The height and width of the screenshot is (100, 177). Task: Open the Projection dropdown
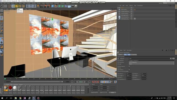(x=152, y=62)
